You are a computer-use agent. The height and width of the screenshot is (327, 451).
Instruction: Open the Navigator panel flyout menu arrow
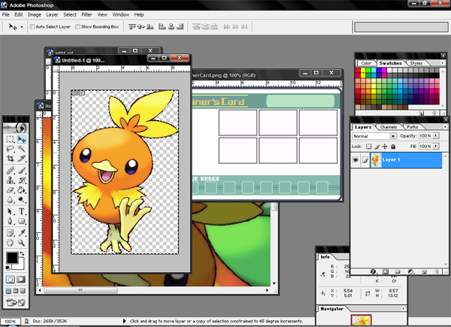point(403,308)
